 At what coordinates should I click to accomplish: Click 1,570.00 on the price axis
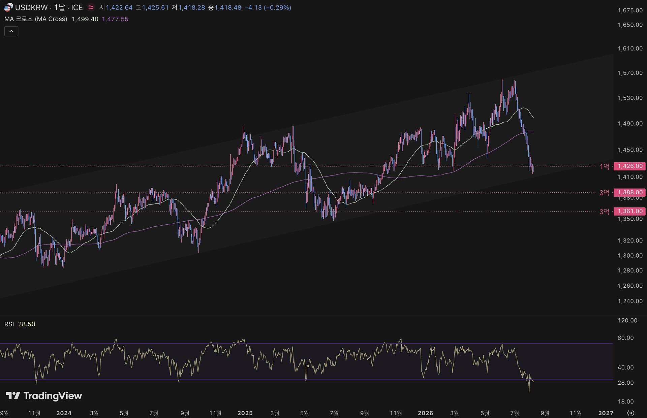630,73
